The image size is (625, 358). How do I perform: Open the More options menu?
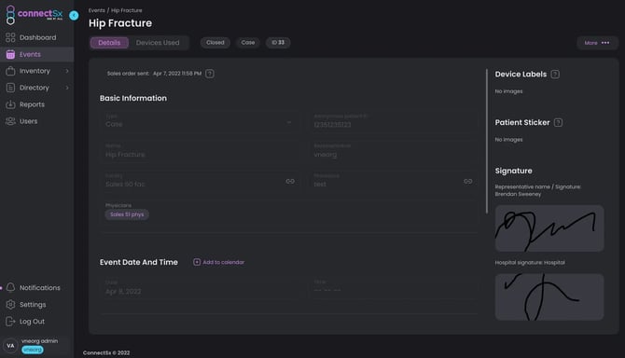point(597,43)
